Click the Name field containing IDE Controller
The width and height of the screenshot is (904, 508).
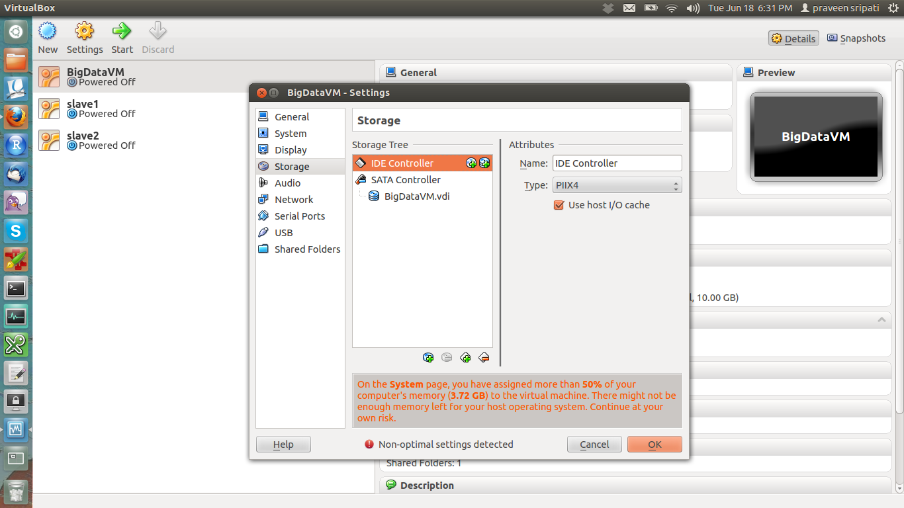click(x=617, y=163)
